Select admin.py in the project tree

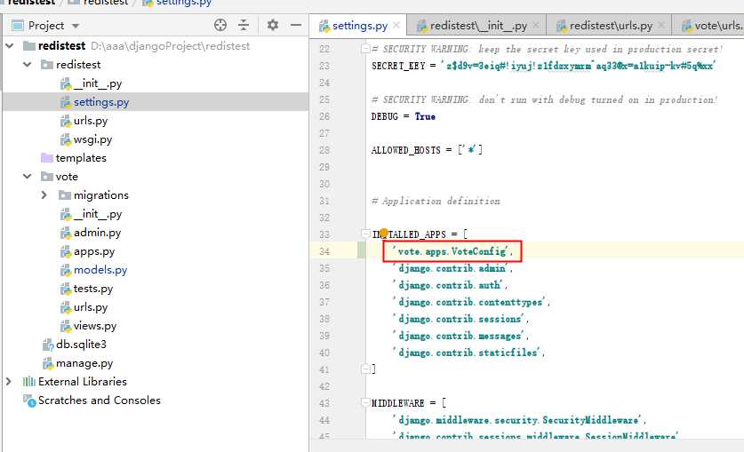pyautogui.click(x=97, y=233)
